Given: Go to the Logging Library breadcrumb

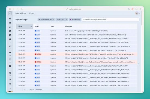Looking at the screenshot, I should click(20, 13).
